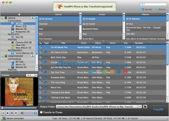The image size is (169, 121).
Task: Collapse iphone CATEGORIES section
Action: coord(6,21)
